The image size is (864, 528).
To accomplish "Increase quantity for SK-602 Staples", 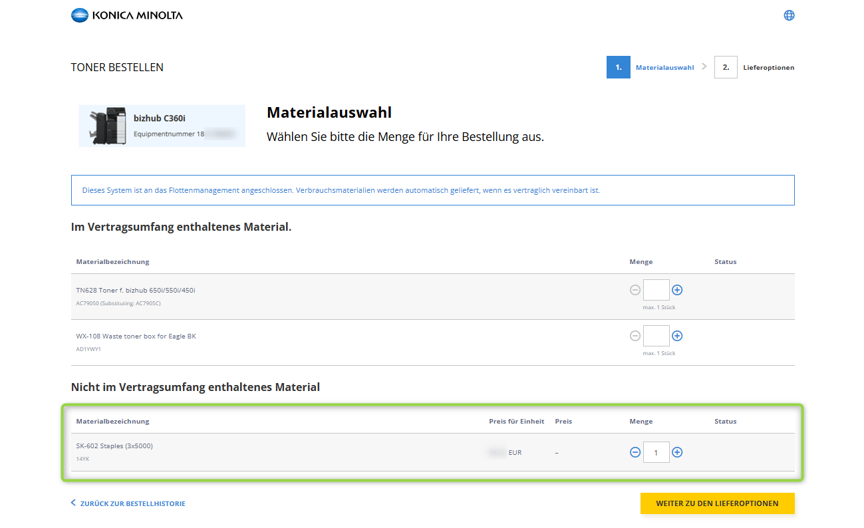I will pos(677,452).
